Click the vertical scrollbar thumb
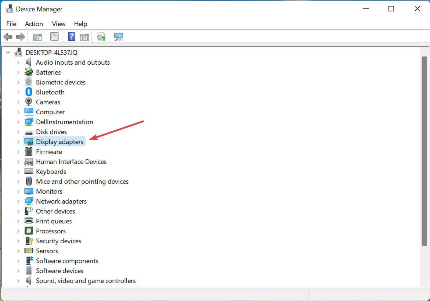Viewport: 430px width, 301px height. (424, 151)
